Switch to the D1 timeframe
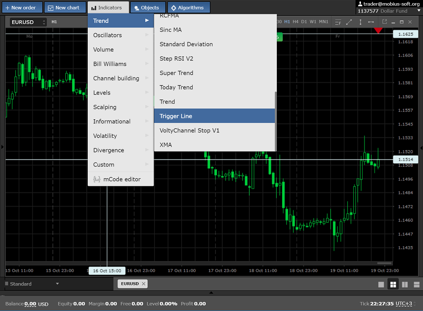This screenshot has width=423, height=311. (x=304, y=22)
